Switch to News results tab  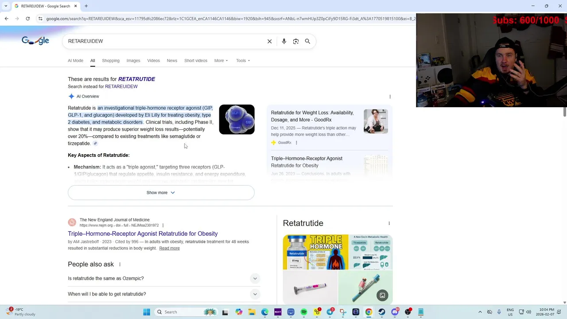click(x=172, y=61)
